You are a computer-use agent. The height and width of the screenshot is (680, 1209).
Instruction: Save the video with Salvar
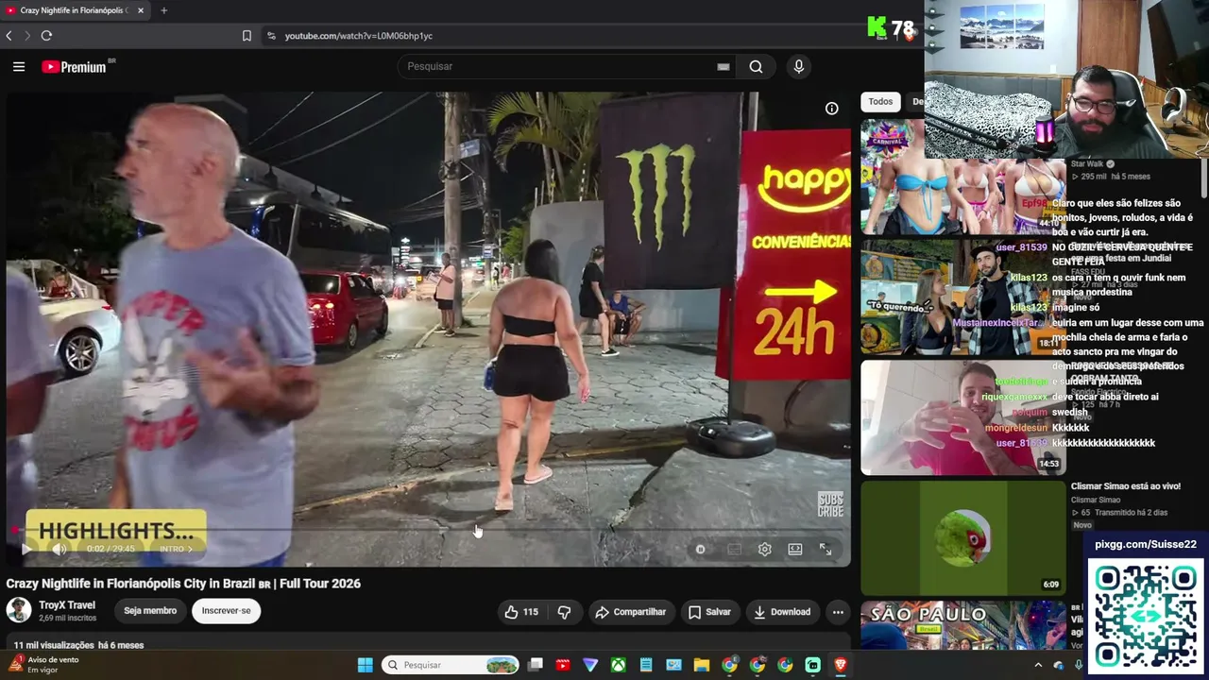click(x=709, y=612)
